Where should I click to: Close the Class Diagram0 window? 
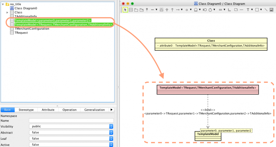pos(123,3)
